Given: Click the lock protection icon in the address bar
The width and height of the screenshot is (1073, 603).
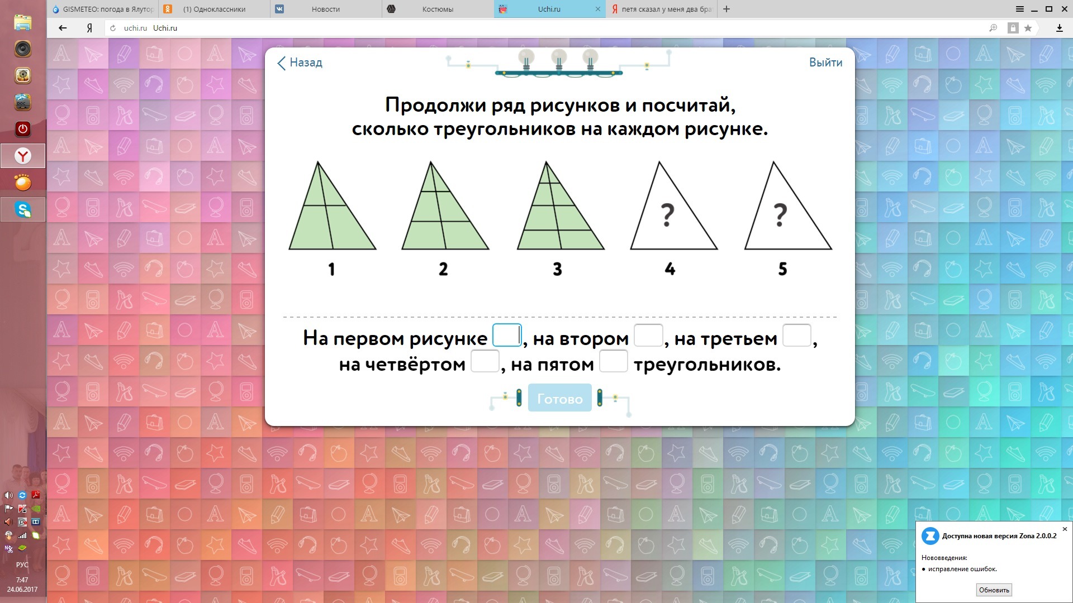Looking at the screenshot, I should click(1013, 28).
